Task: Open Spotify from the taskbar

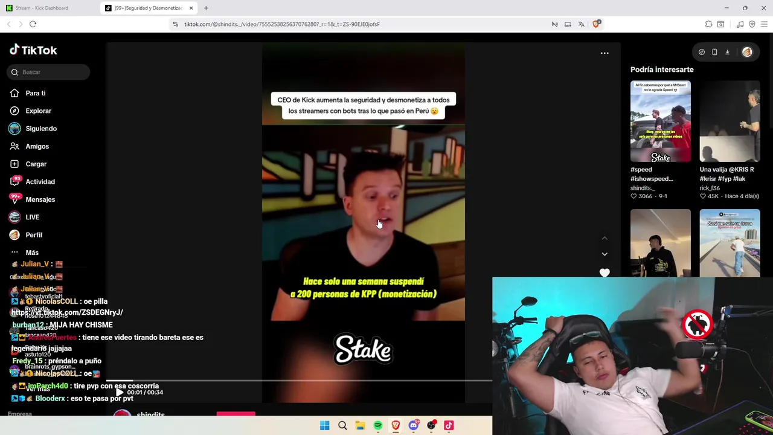Action: click(x=378, y=425)
